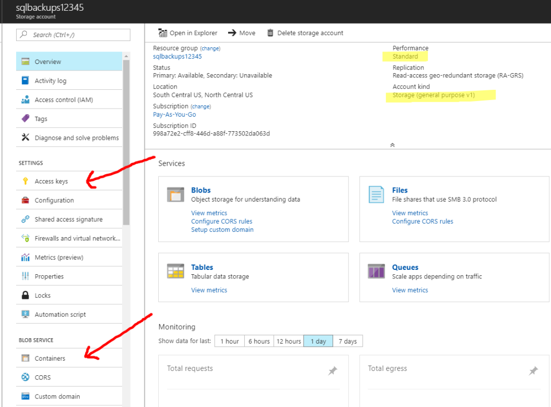This screenshot has width=551, height=407.
Task: Pin the Total egress chart
Action: pyautogui.click(x=533, y=370)
